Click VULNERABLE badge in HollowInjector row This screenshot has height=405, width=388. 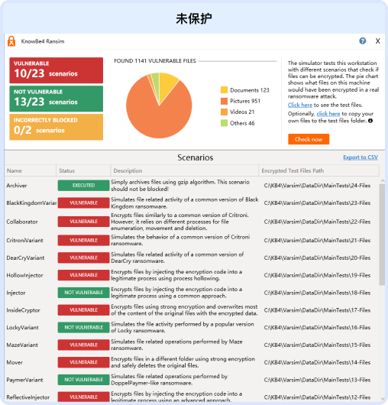[83, 275]
